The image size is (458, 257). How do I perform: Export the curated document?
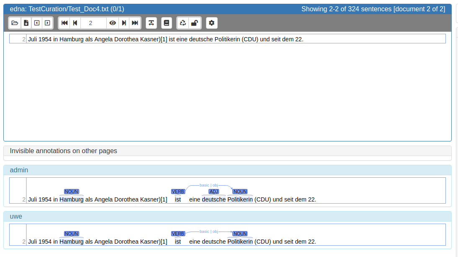point(26,23)
